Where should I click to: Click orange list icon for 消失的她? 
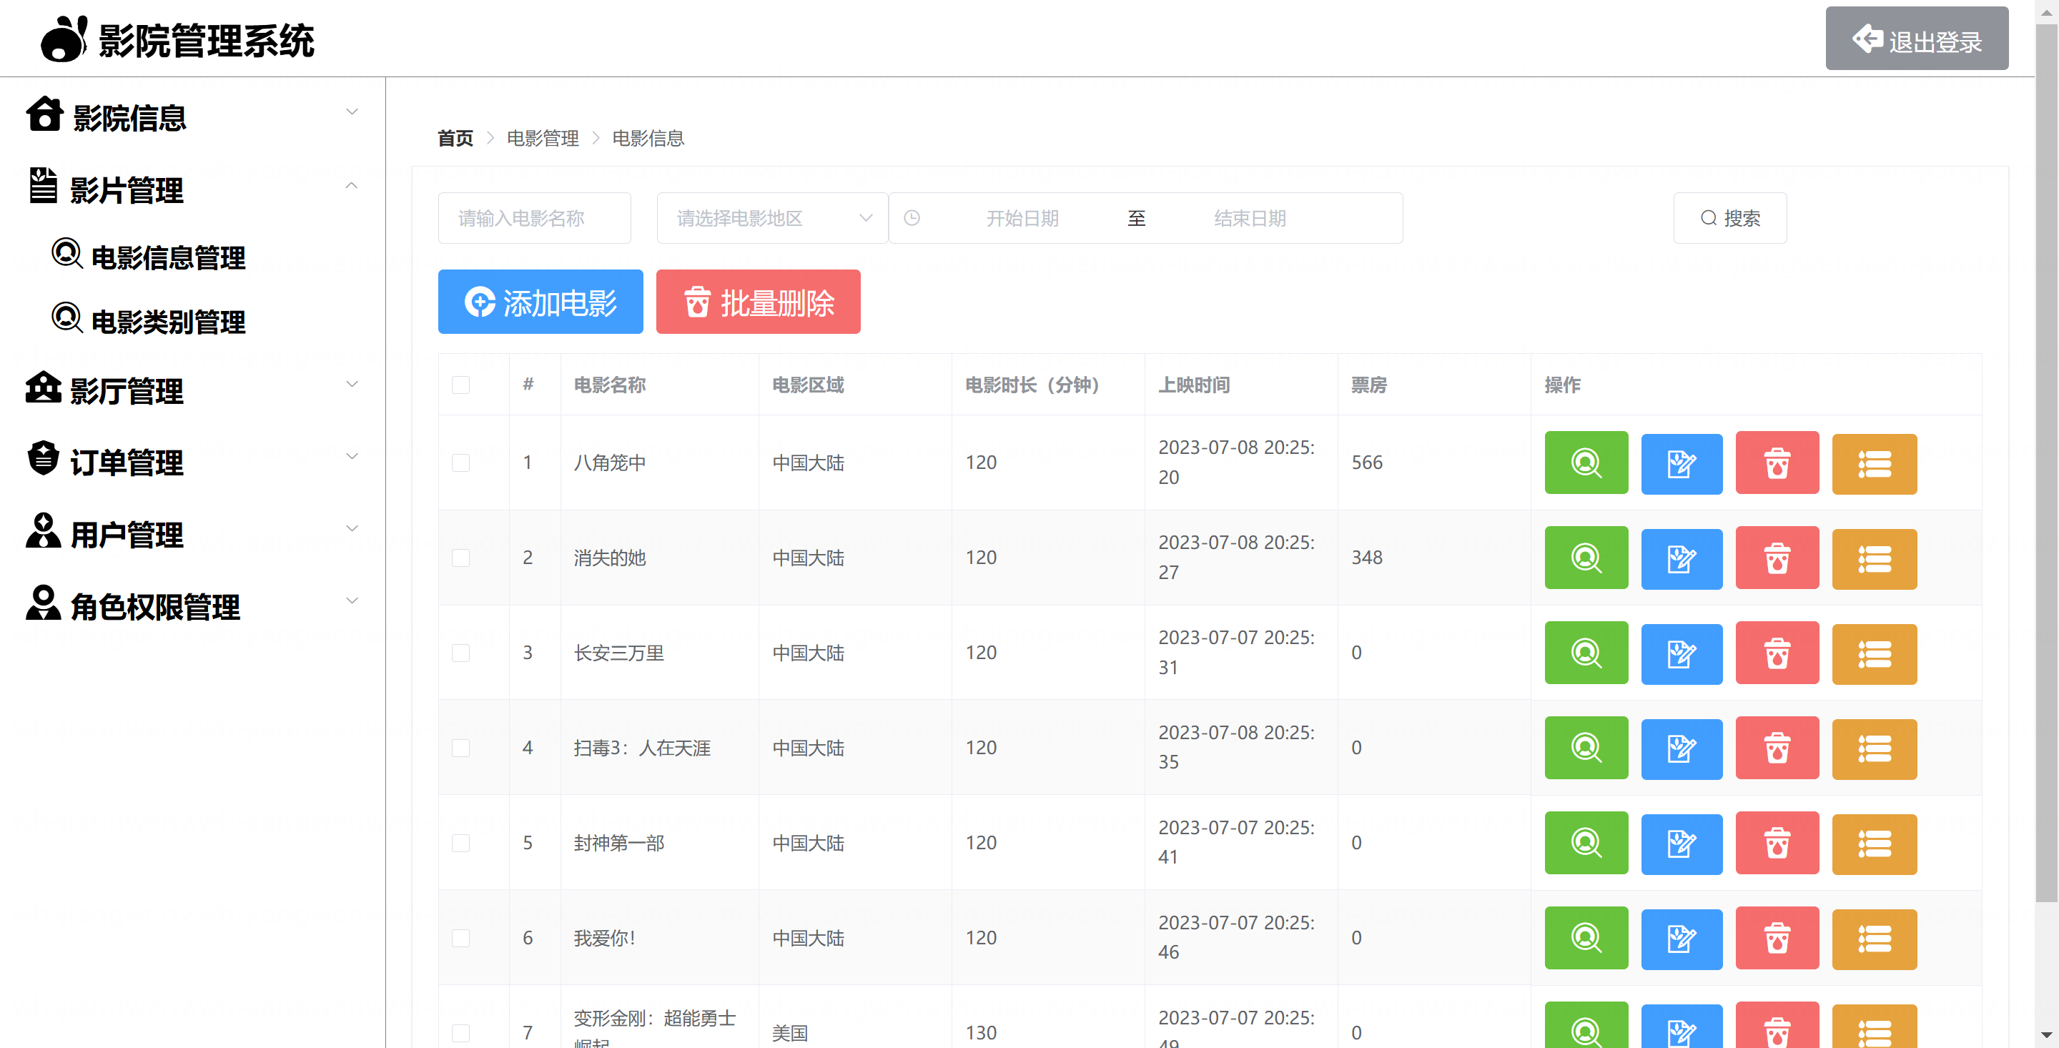(1874, 558)
